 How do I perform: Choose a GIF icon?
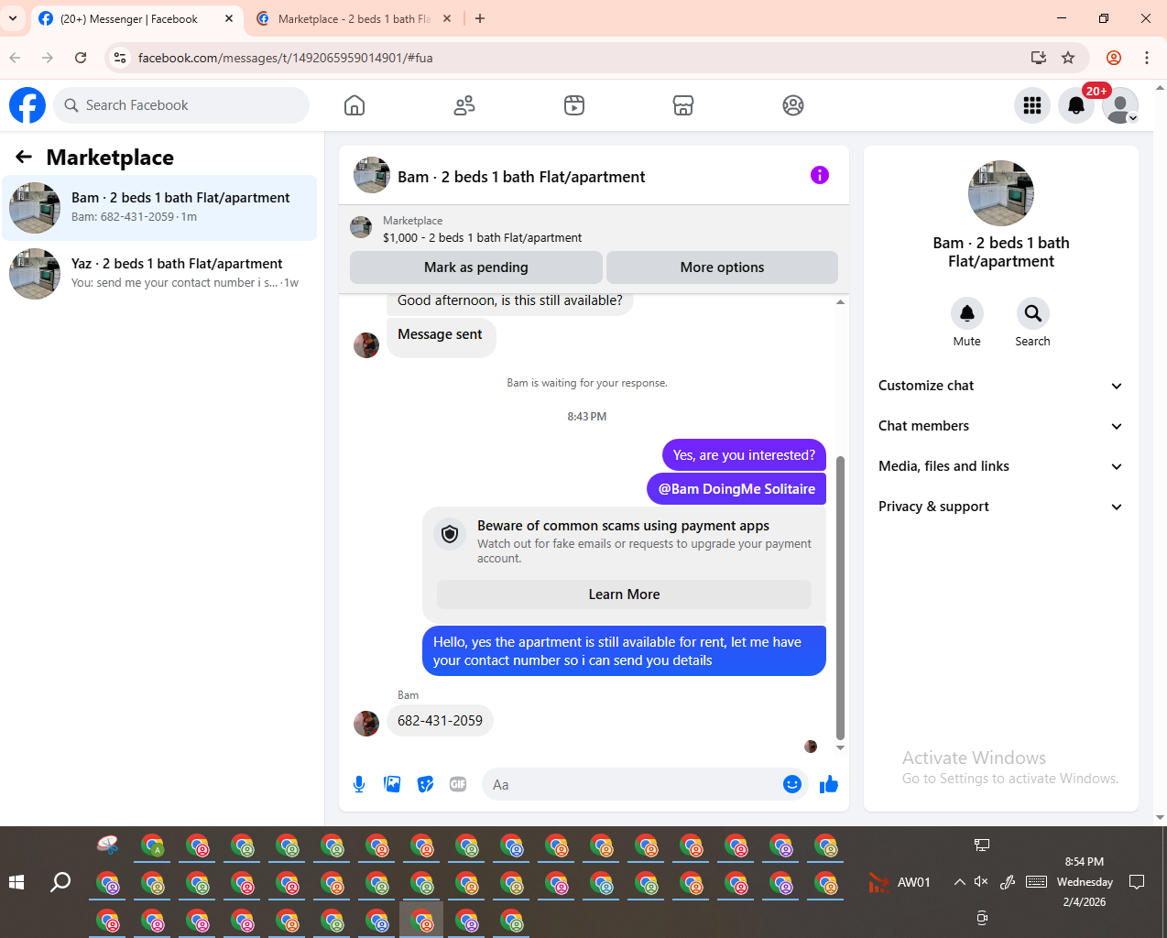[x=458, y=784]
